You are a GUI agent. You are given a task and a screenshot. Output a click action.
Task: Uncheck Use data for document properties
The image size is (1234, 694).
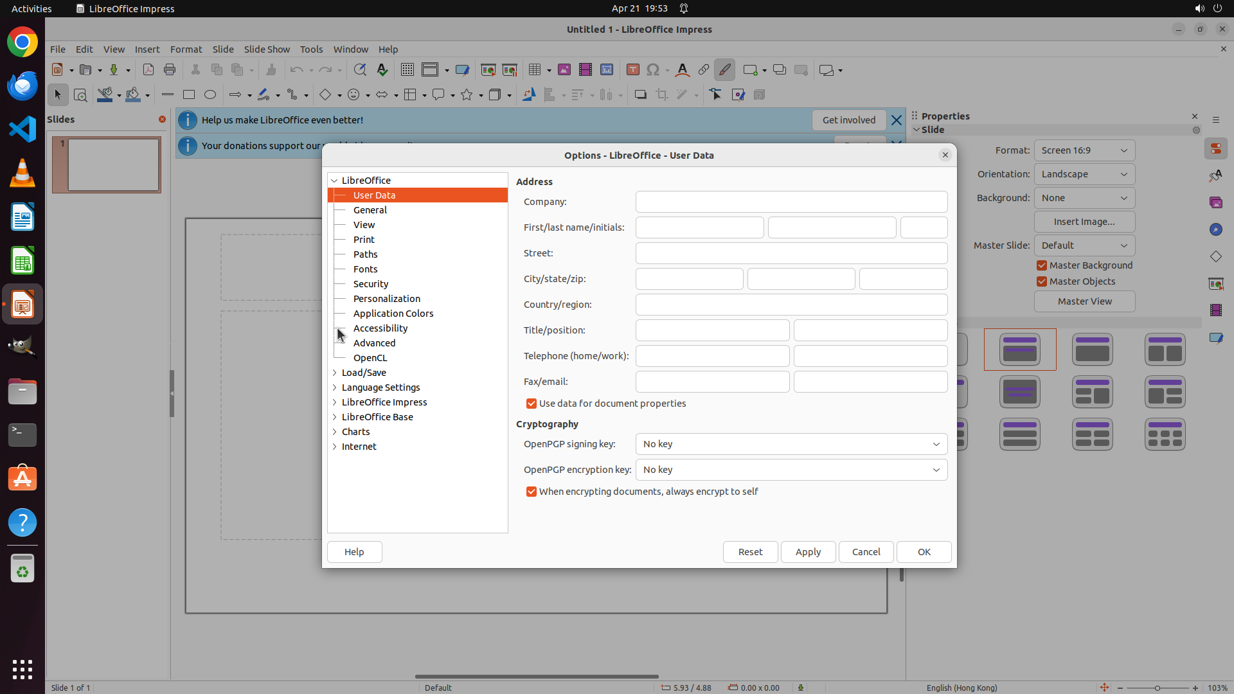(x=532, y=404)
